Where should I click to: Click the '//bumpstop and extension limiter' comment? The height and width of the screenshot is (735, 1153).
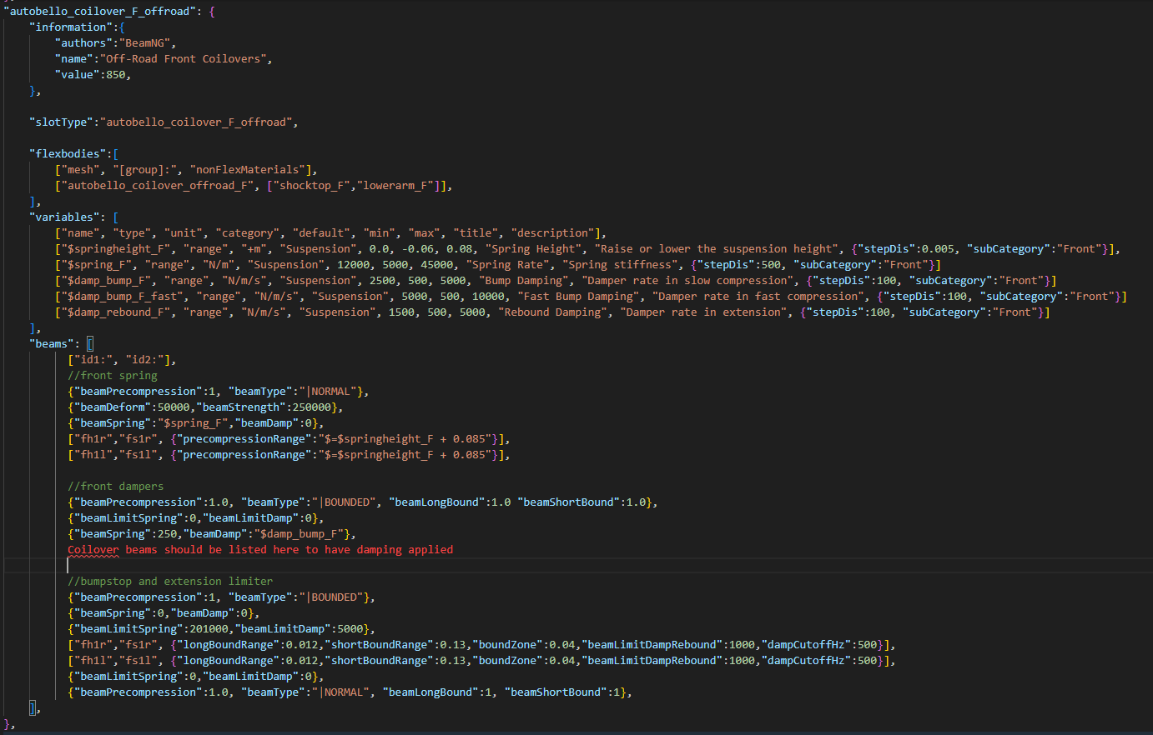[x=170, y=582]
